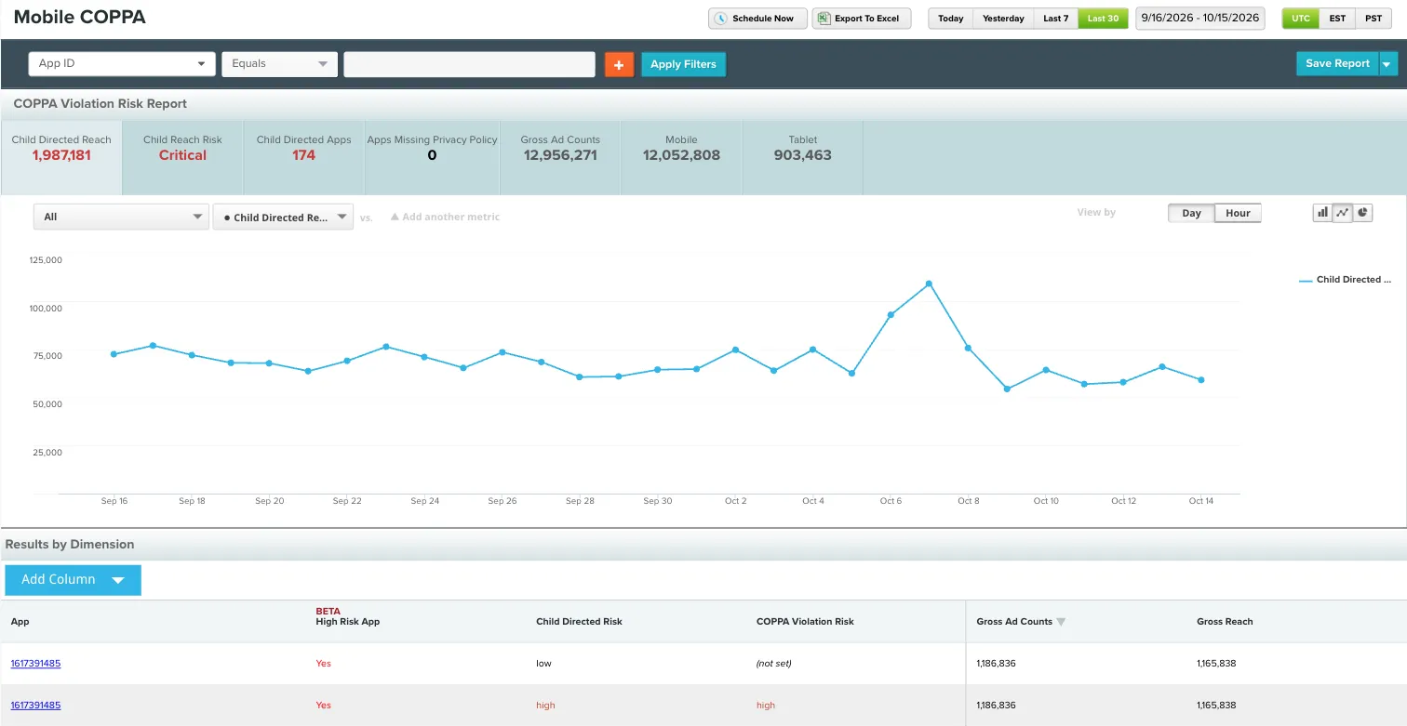
Task: Choose the Last 30 days range
Action: (x=1103, y=19)
